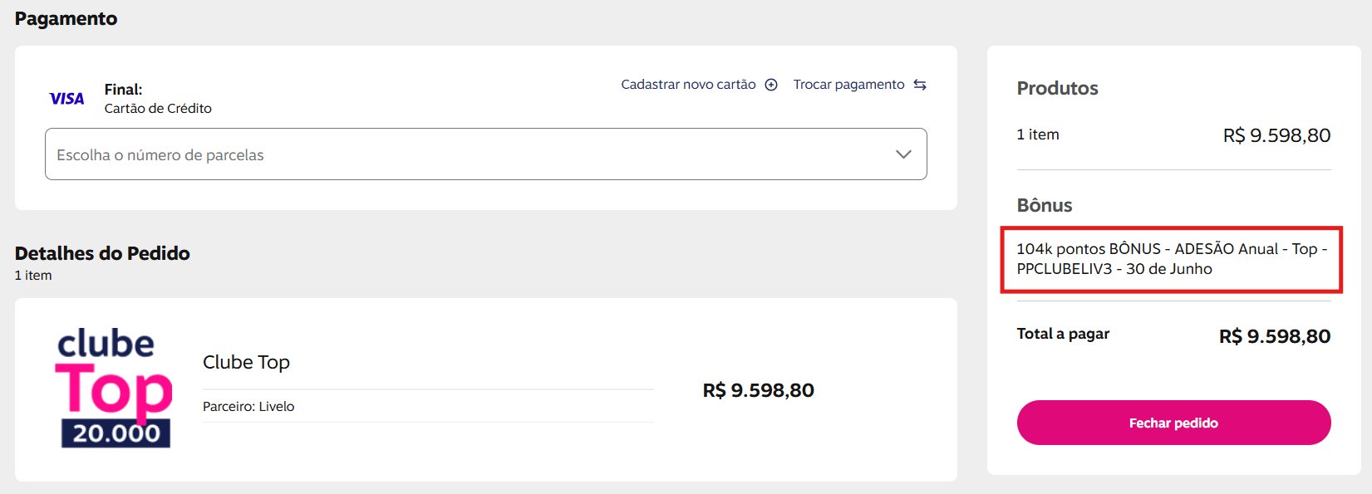Click the Fechar pedido button

click(x=1173, y=423)
